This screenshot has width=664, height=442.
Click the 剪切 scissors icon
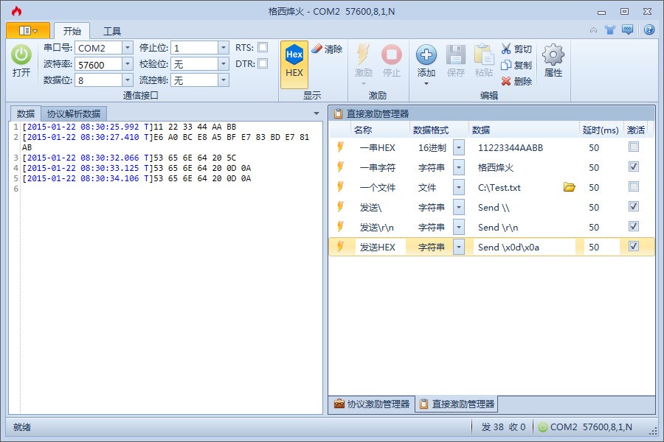[x=506, y=49]
